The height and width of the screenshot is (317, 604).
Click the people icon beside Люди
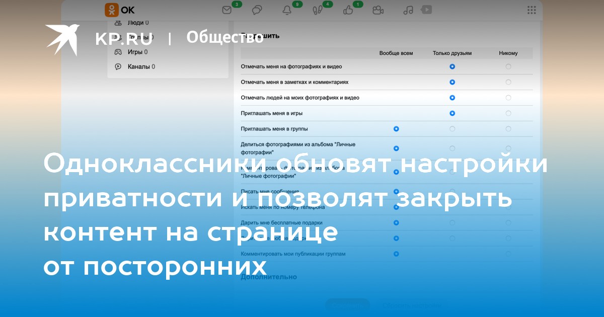[118, 23]
